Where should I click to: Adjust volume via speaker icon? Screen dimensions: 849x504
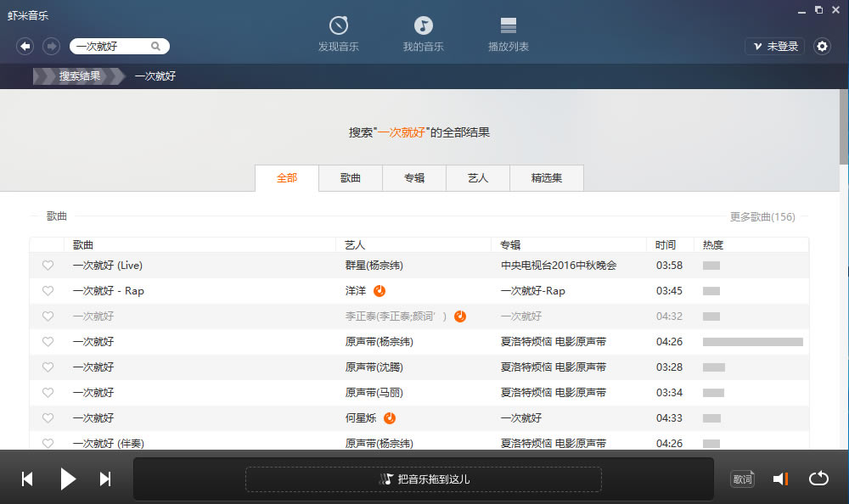point(780,479)
